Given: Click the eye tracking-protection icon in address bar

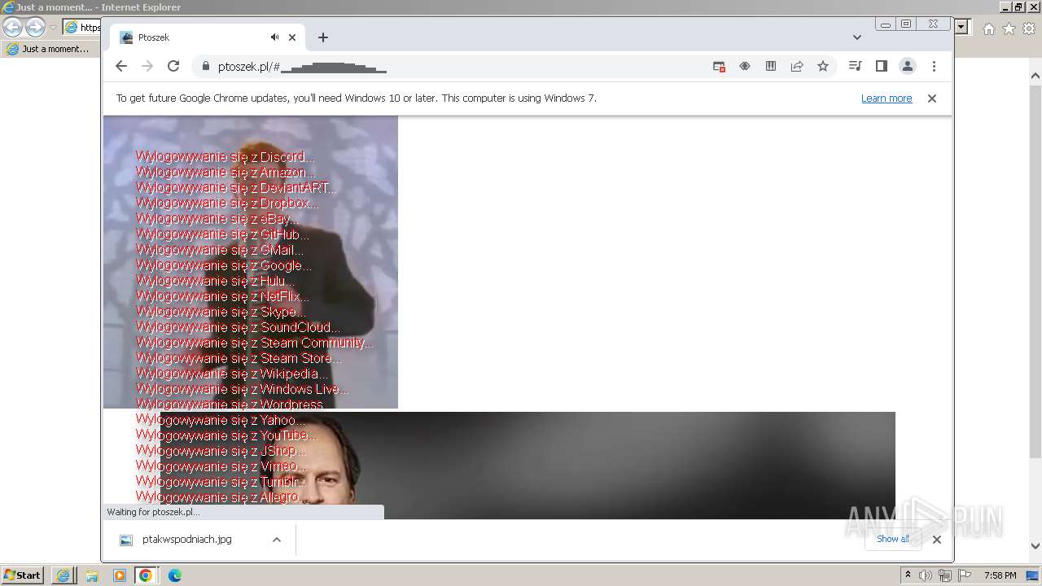Looking at the screenshot, I should [x=745, y=67].
